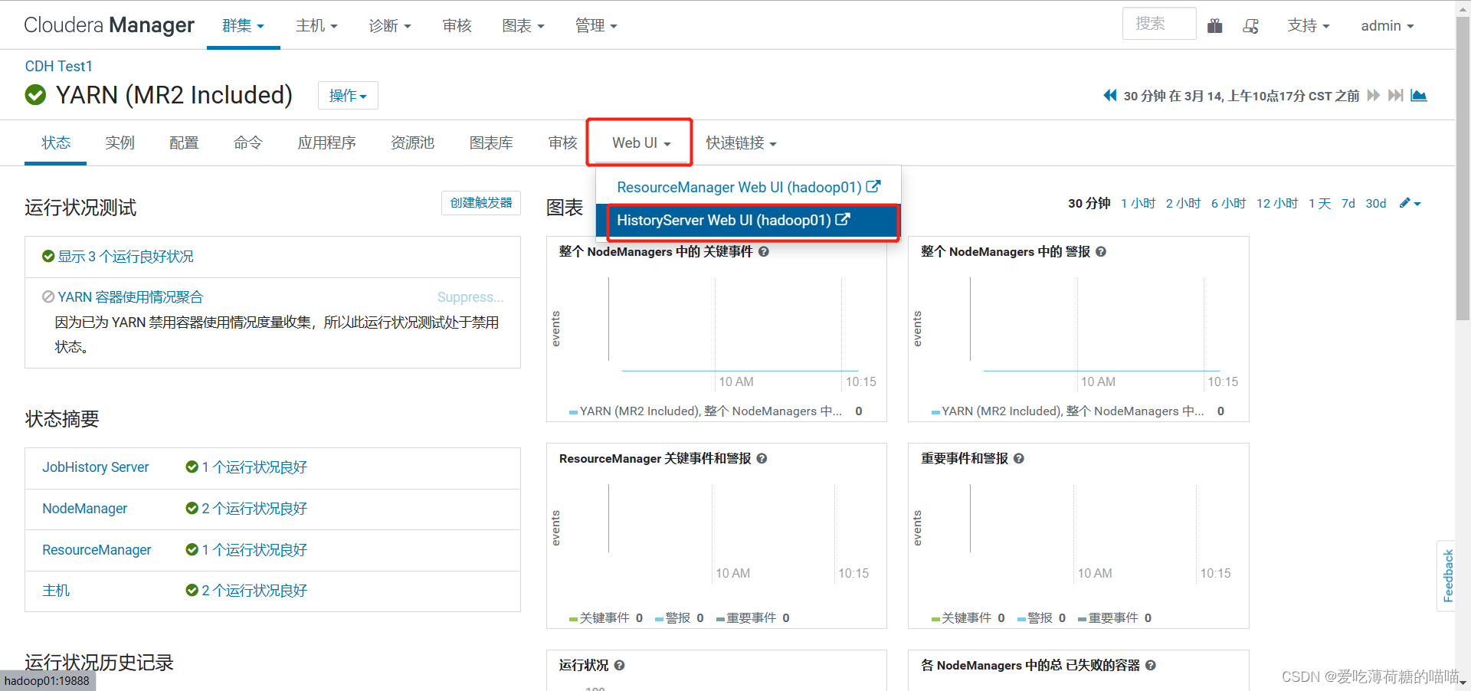
Task: Click external link icon of ResourceManager Web UI
Action: click(873, 186)
